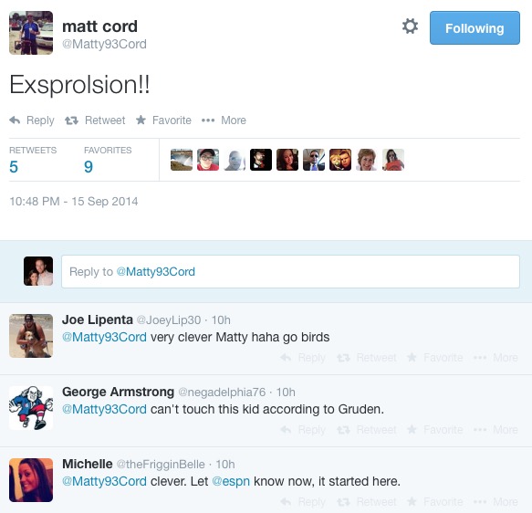Click the Reply to @Matty93Cord input field
The width and height of the screenshot is (532, 513).
tap(290, 271)
